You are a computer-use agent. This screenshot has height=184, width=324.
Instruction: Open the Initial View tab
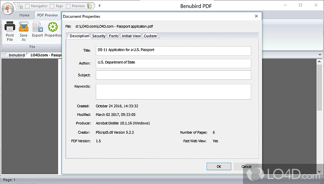[x=131, y=36]
